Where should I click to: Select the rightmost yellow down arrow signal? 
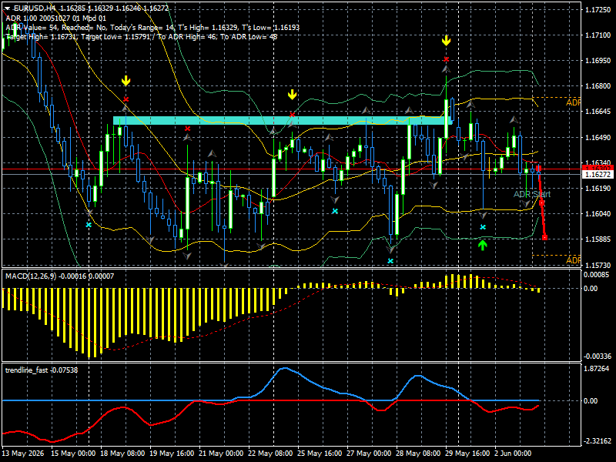[x=446, y=41]
